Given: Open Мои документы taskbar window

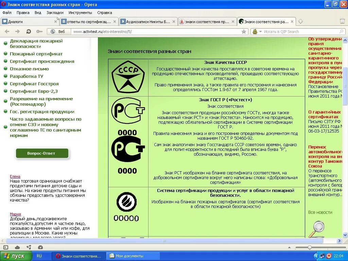Looking at the screenshot, I should (x=133, y=256).
